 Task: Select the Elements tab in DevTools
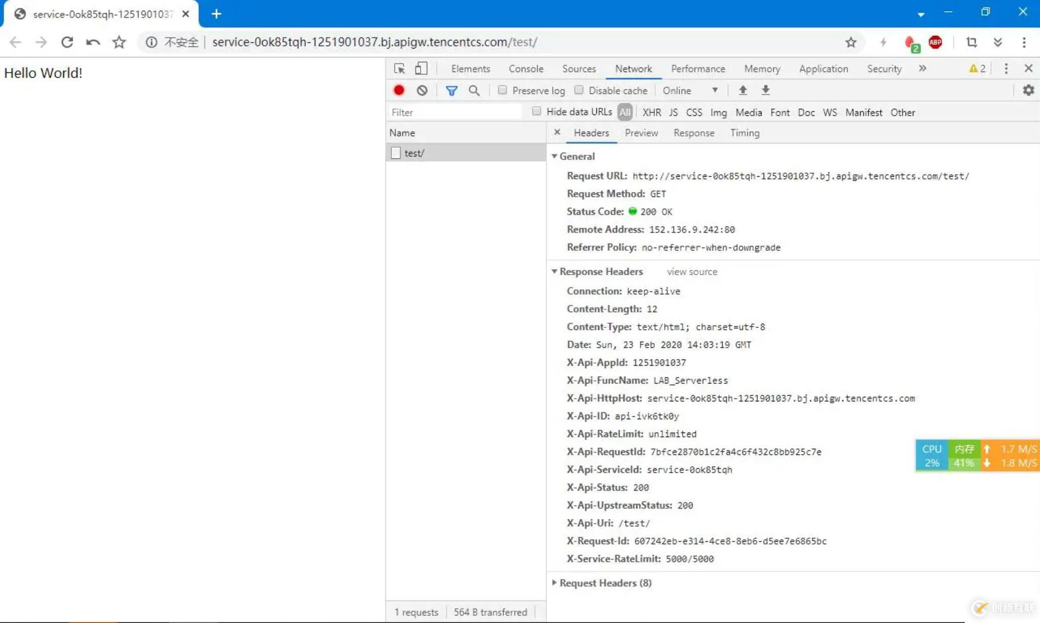pos(471,68)
